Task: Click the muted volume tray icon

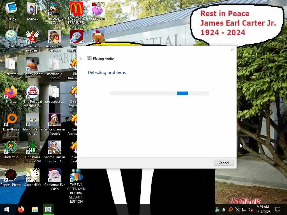Action: click(251, 209)
